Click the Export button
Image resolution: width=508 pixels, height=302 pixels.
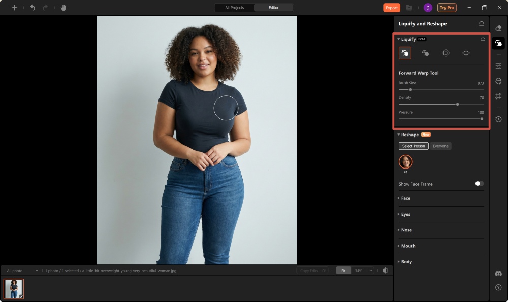pos(391,8)
